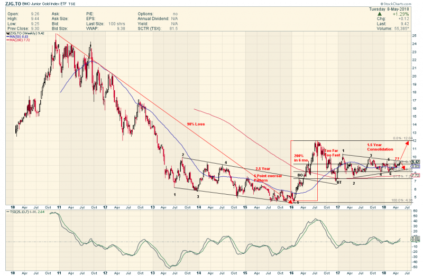Viewport: 423px width, 276px height.
Task: Click the 0.0%: 12.04 Fibonacci label
Action: 403,138
